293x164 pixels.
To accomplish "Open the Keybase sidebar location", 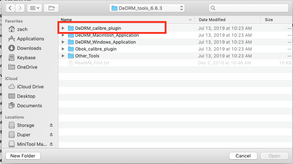I will (26, 58).
